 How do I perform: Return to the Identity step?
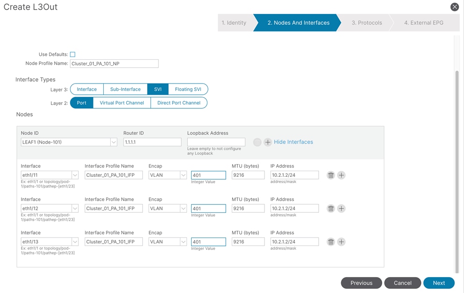(x=234, y=22)
